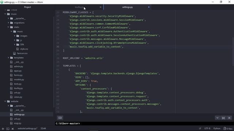
Task: Click the file icon beside admin.py
Action: click(11, 66)
